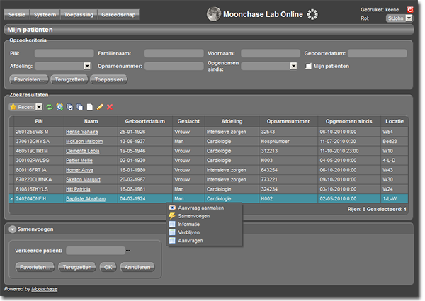
Task: Sort by the Opgenomen sinds column header
Action: (348, 121)
